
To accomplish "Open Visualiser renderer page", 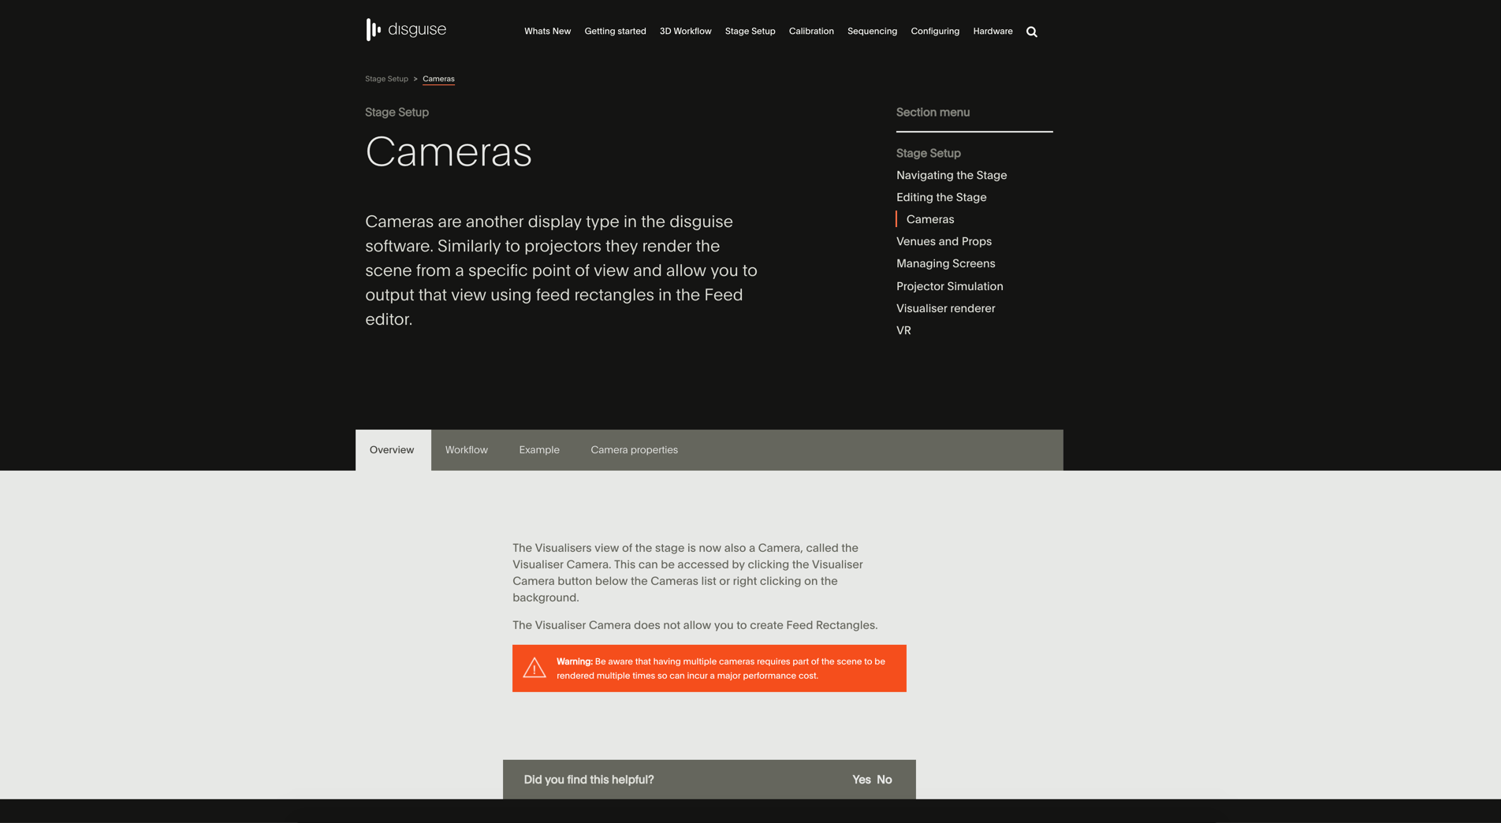I will tap(945, 308).
